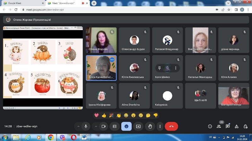The image size is (252, 141).
Task: Open the chat with everyone panel
Action: 227,126
